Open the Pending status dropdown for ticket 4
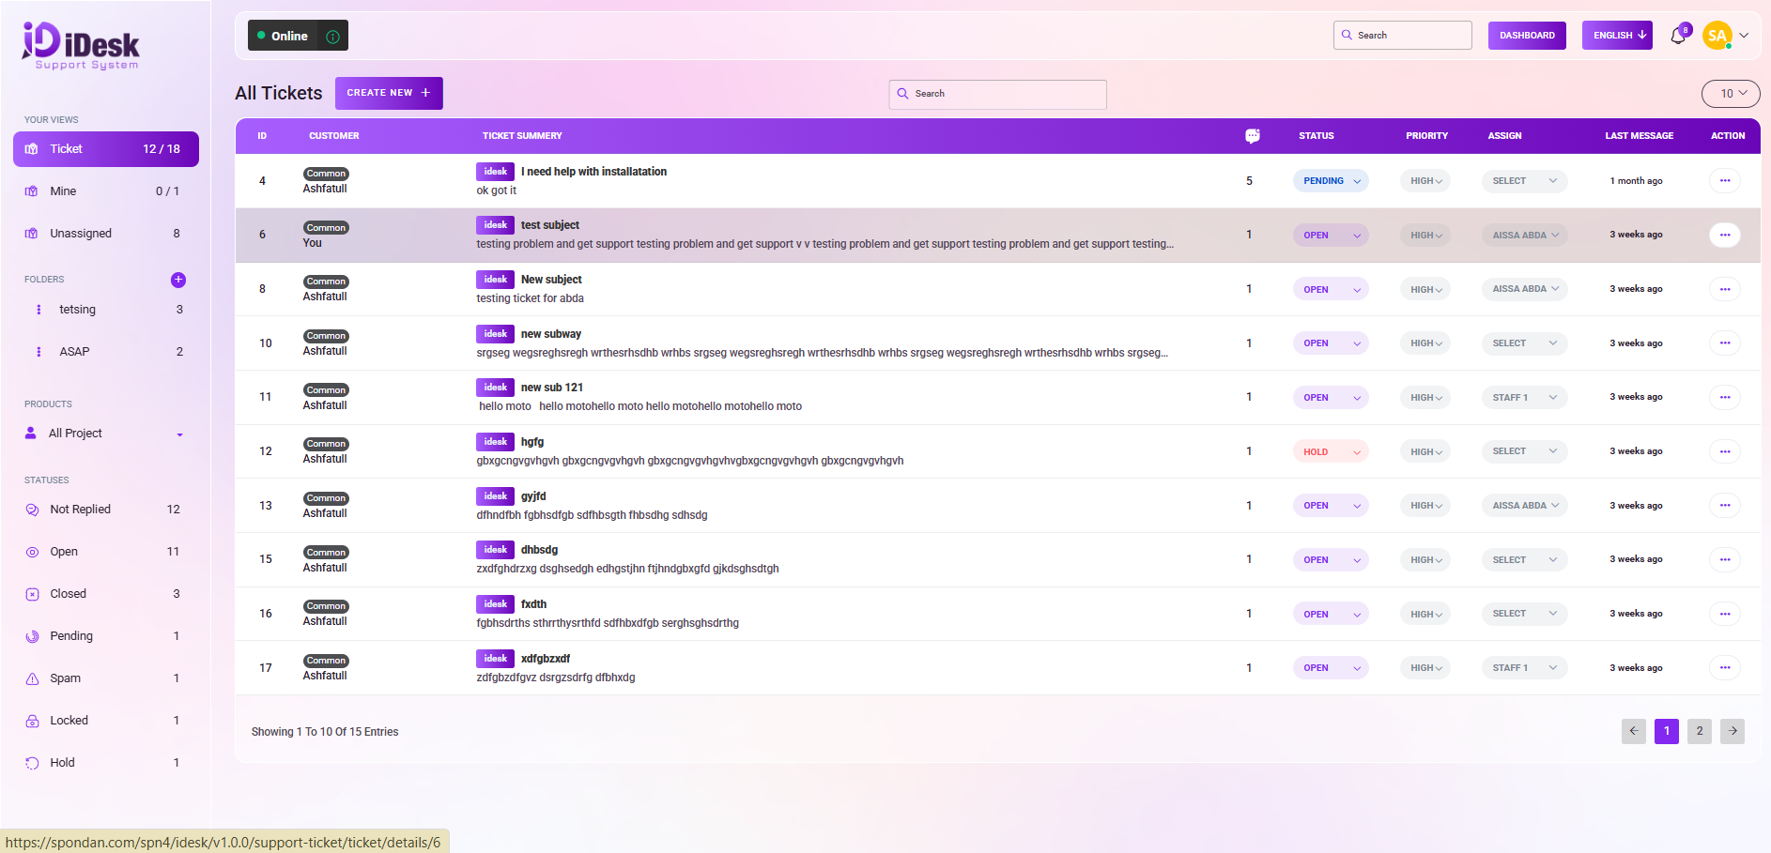This screenshot has height=853, width=1771. click(x=1330, y=181)
